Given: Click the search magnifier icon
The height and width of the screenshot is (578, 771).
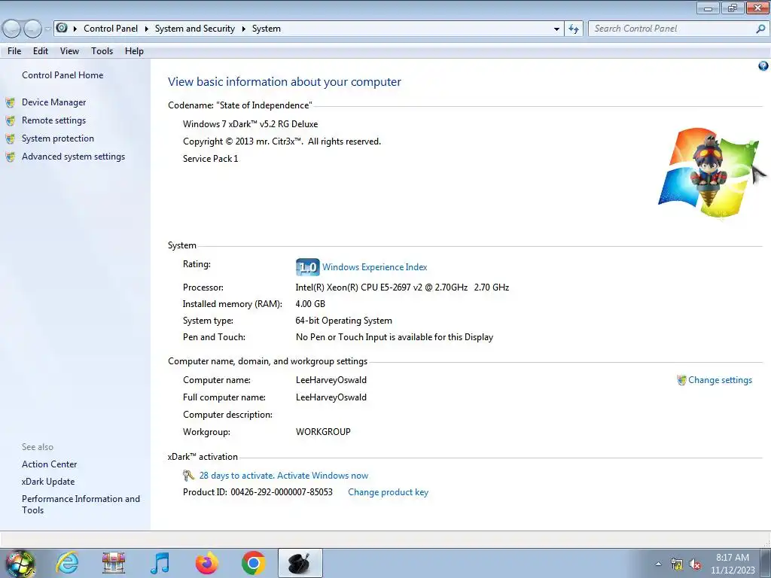Looking at the screenshot, I should tap(760, 29).
